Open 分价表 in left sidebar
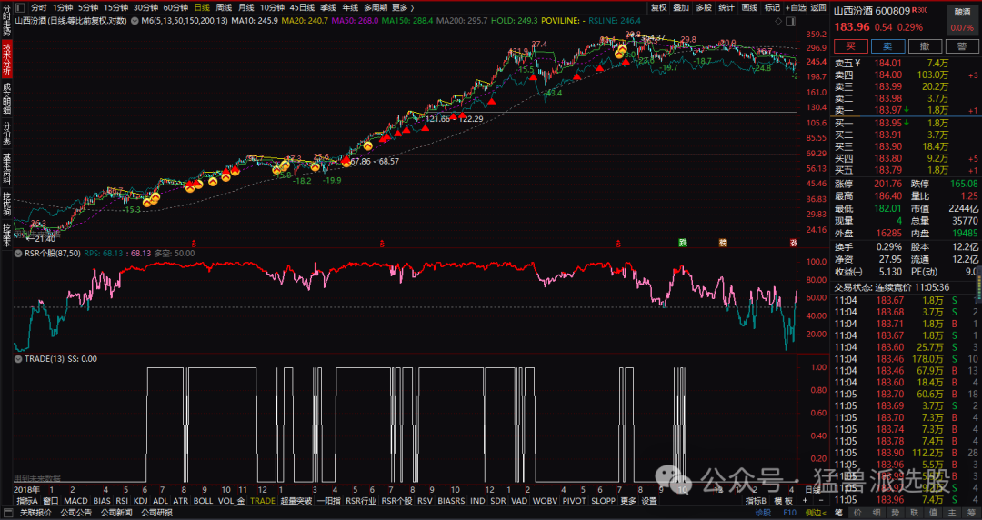 click(6, 134)
